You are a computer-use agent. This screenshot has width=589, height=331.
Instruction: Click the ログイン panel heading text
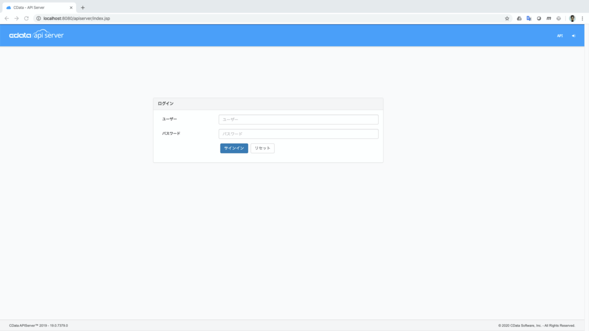165,104
